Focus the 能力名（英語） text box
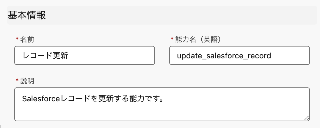This screenshot has height=128, width=320. 239,55
